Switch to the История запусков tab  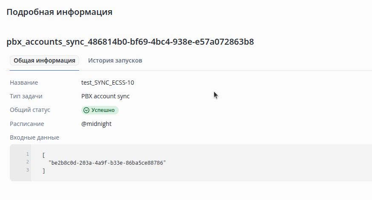[115, 60]
